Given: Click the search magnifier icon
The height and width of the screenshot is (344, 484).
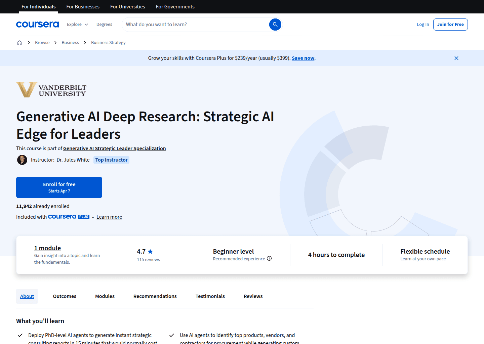Looking at the screenshot, I should coord(275,24).
